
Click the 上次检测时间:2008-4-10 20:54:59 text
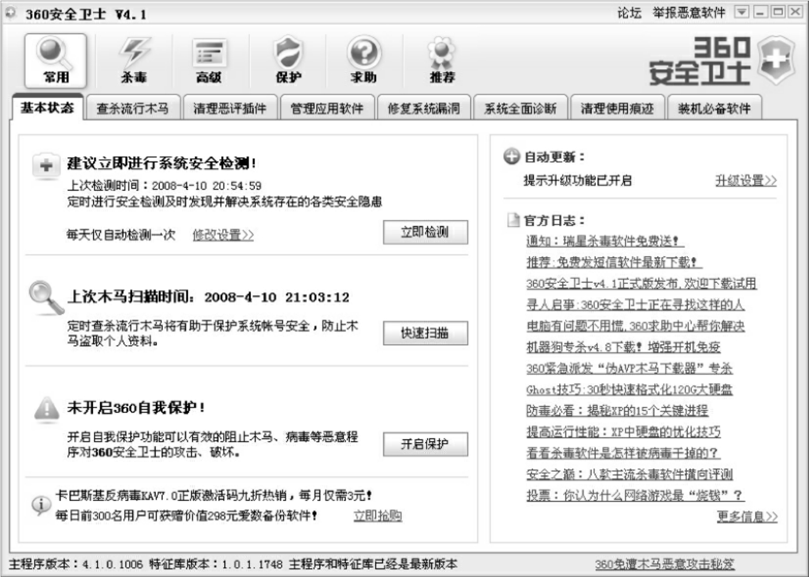pyautogui.click(x=164, y=186)
